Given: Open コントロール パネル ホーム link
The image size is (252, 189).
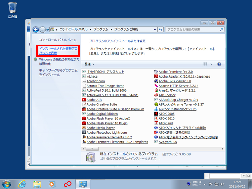Looking at the screenshot, I should 58,40.
